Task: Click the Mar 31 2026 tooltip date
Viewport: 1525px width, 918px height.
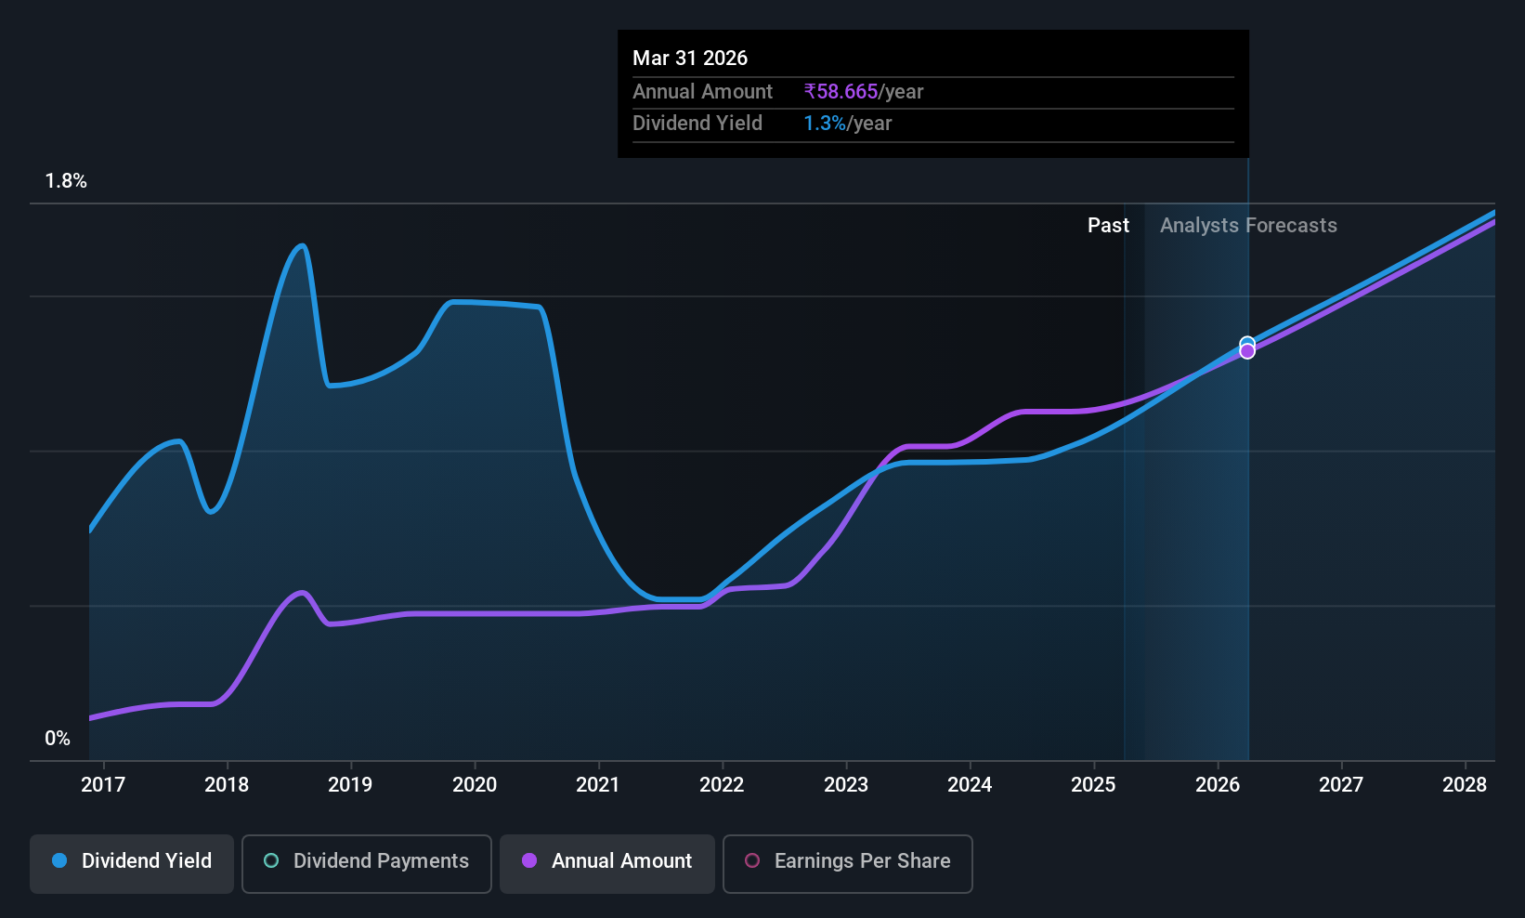Action: [690, 59]
